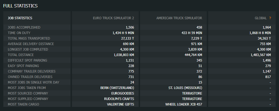Click the 51 easy parking value
The image size is (279, 111).
[200, 66]
